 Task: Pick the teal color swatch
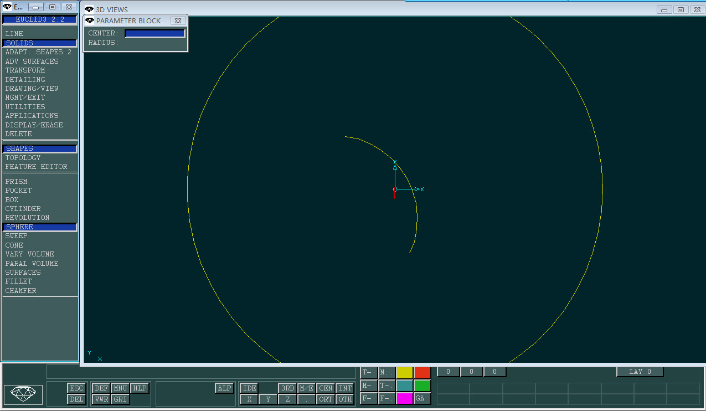pos(404,386)
